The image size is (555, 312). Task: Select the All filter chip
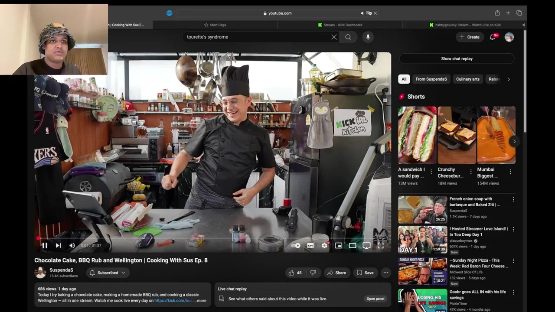coord(404,79)
